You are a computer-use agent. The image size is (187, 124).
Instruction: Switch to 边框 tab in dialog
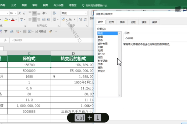tap(133, 22)
